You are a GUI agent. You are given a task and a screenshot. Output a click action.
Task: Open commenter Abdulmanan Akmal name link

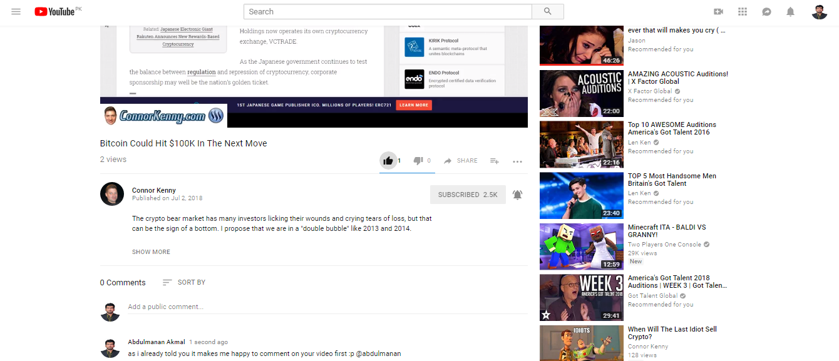[157, 342]
